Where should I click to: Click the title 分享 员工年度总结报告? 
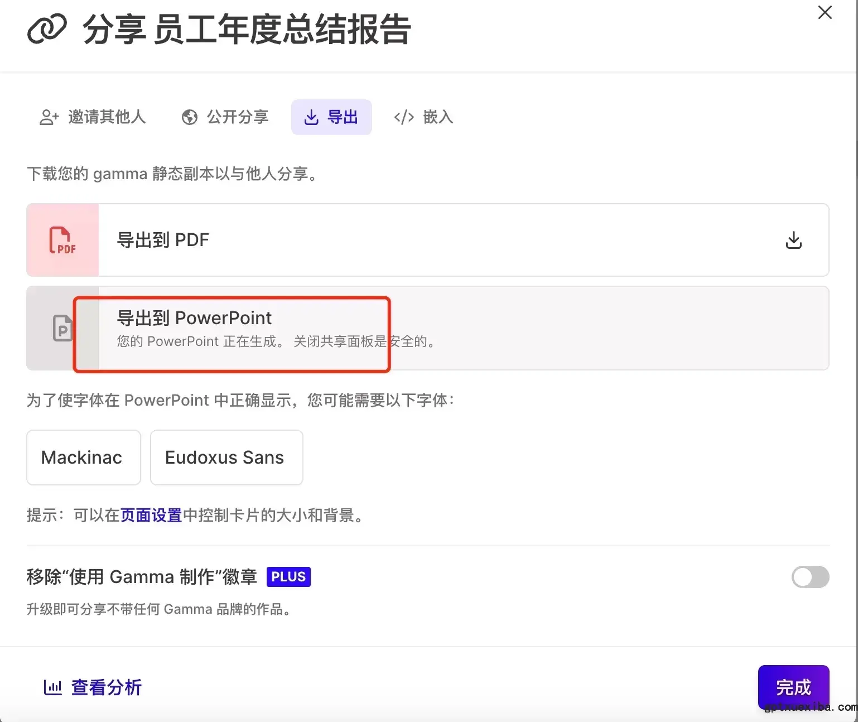247,29
